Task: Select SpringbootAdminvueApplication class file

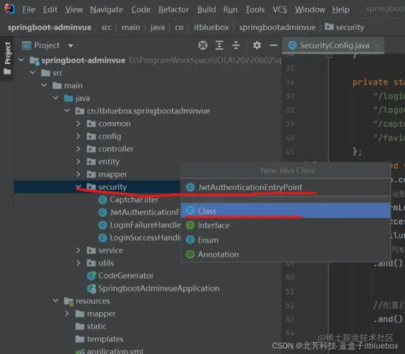Action: [153, 288]
